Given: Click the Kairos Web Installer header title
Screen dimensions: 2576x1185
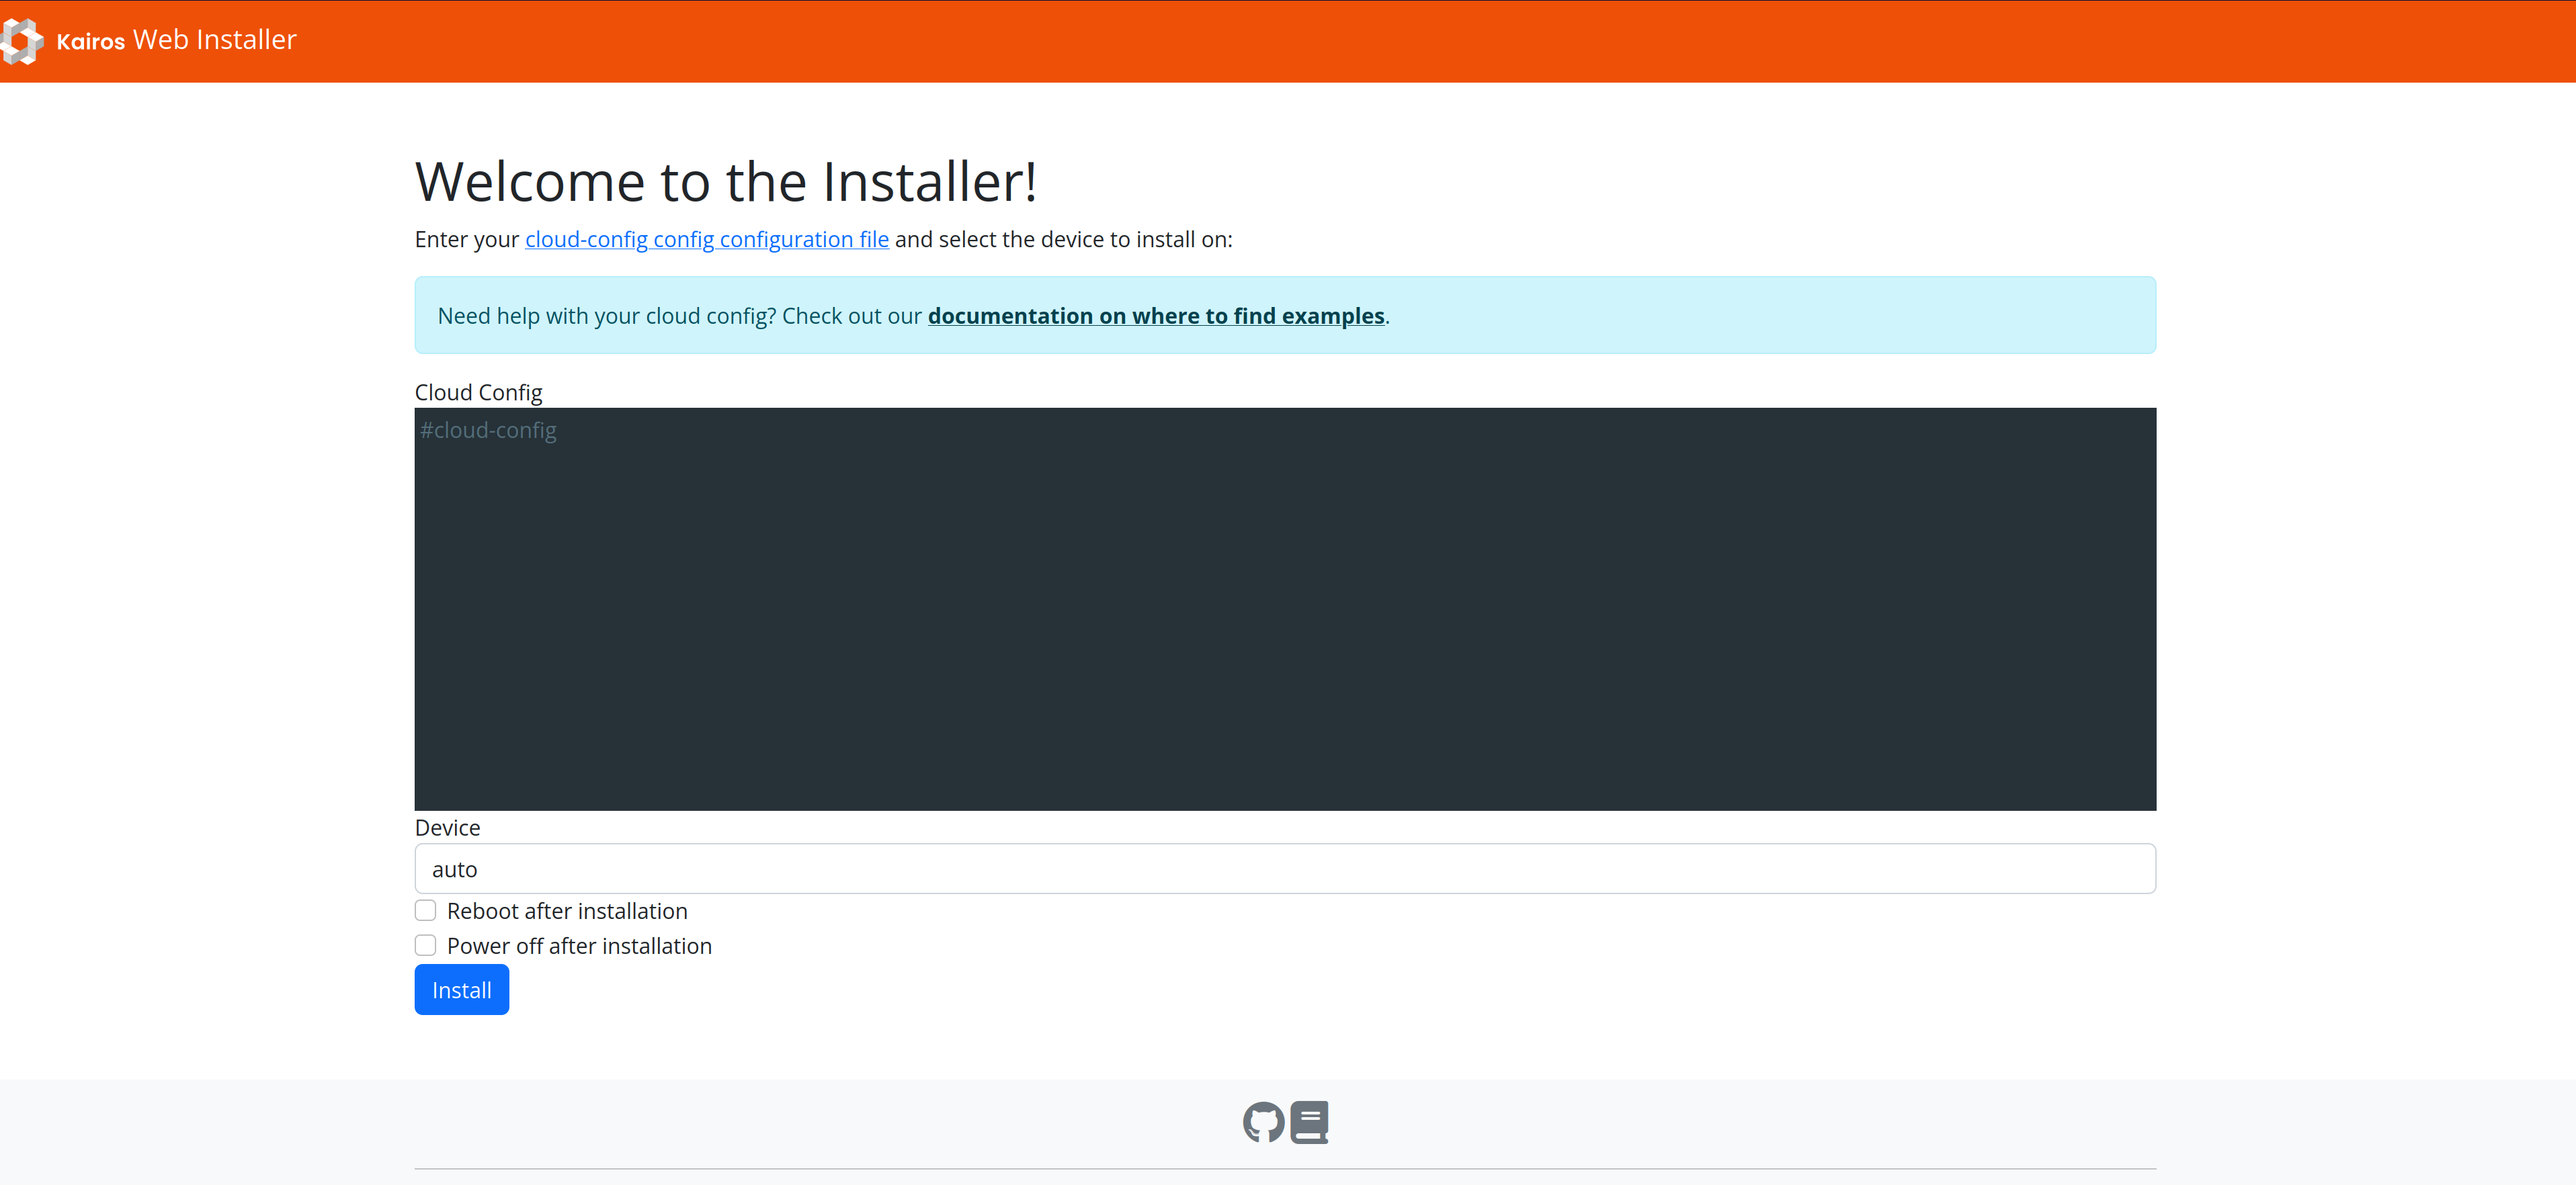Looking at the screenshot, I should (x=176, y=40).
